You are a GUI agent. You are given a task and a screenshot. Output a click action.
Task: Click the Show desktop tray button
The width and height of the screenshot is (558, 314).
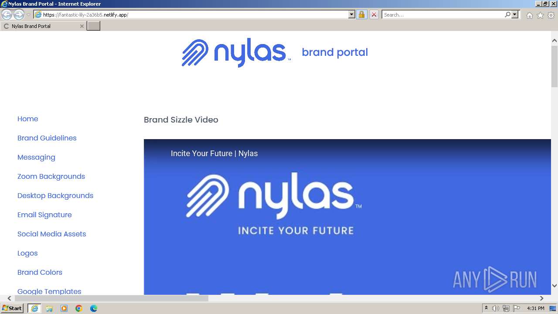click(x=553, y=308)
